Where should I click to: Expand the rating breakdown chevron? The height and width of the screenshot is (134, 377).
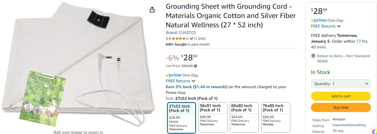coord(191,39)
